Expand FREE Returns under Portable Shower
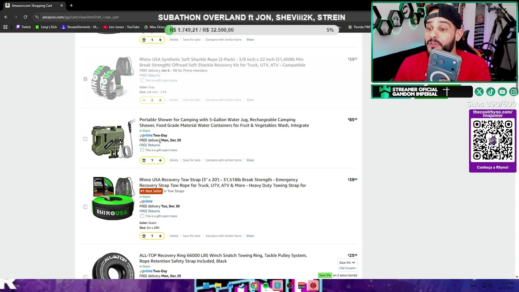 (150, 145)
